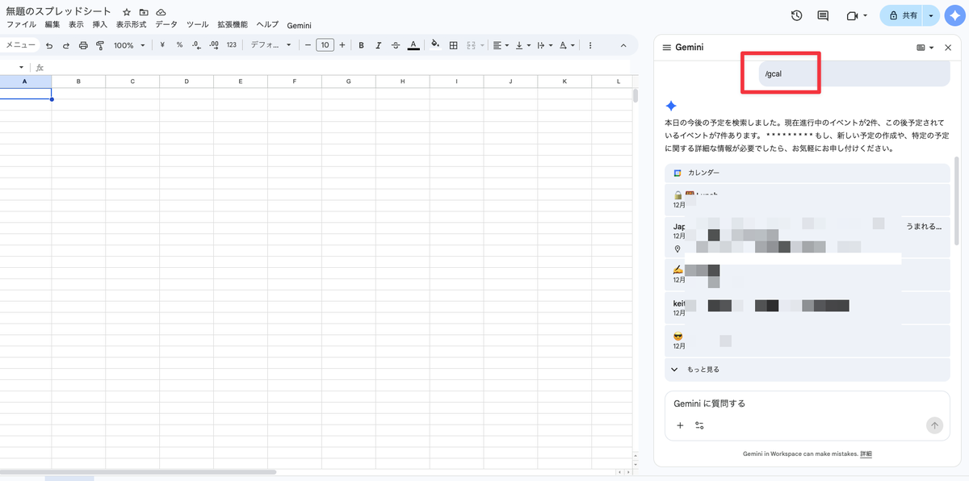
Task: Click the tune settings icon in Gemini prompt
Action: 699,425
